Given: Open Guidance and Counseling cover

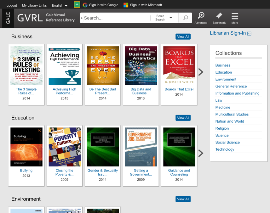Looking at the screenshot, I should click(179, 147).
